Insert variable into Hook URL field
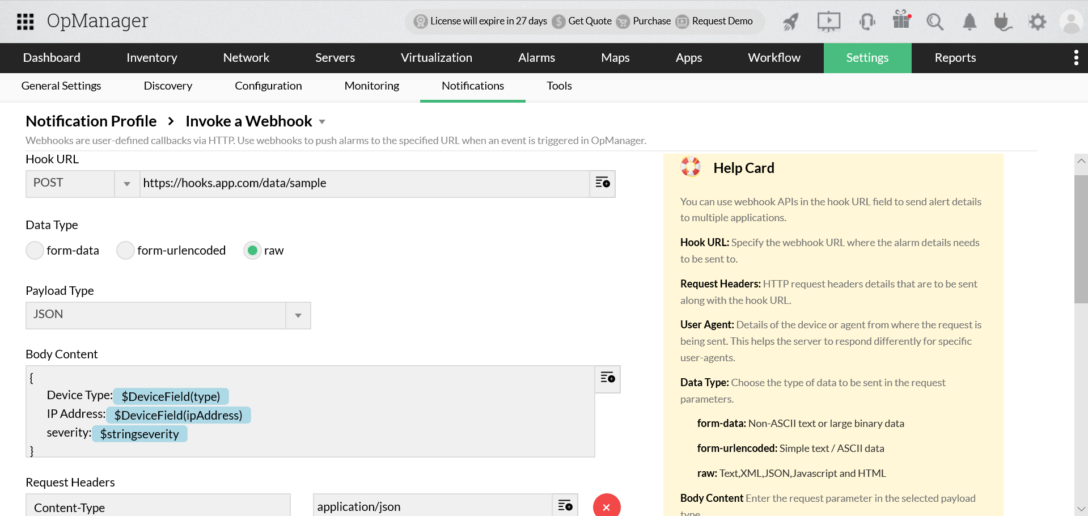The image size is (1088, 516). (x=602, y=183)
